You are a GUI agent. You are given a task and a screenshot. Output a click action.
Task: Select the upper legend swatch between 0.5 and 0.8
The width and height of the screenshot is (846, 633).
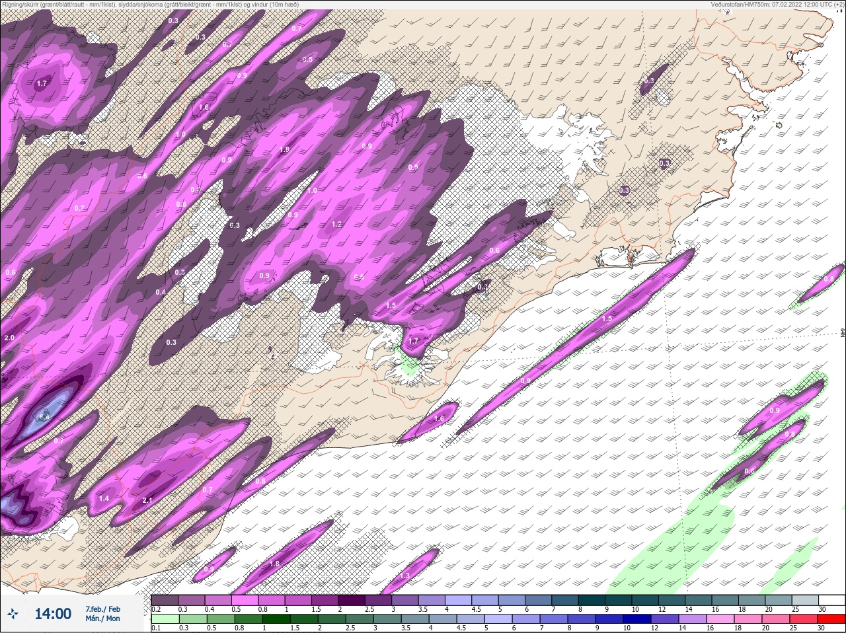pos(245,600)
